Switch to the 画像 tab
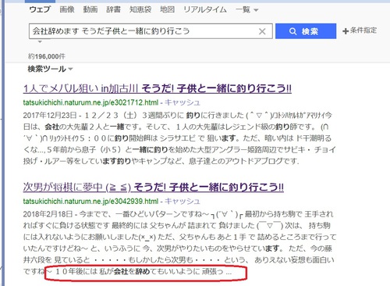390x286 pixels. [67, 9]
